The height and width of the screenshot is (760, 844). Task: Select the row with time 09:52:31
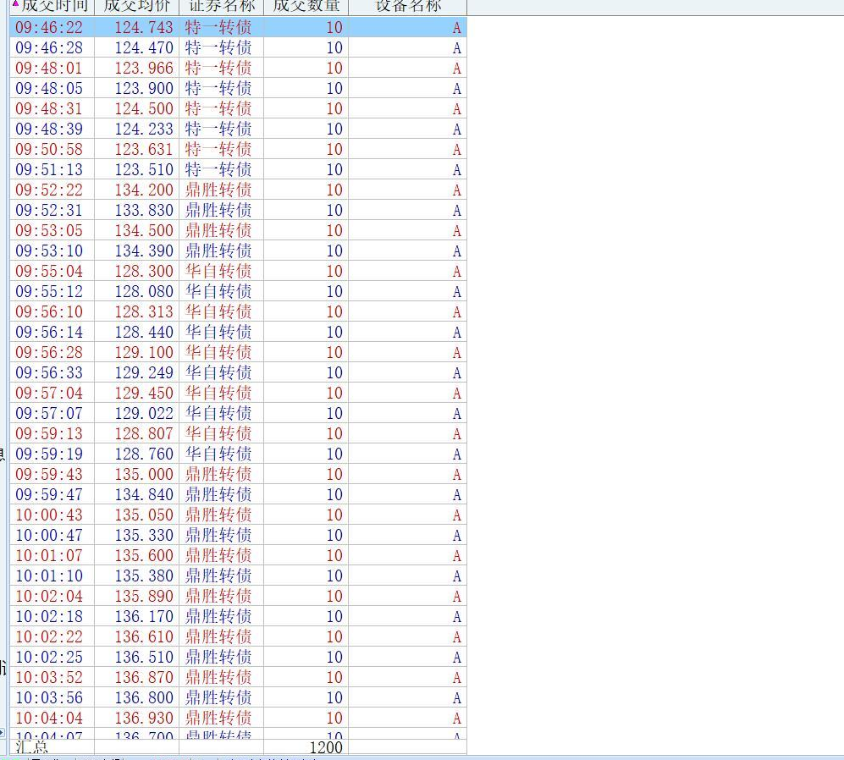click(238, 211)
